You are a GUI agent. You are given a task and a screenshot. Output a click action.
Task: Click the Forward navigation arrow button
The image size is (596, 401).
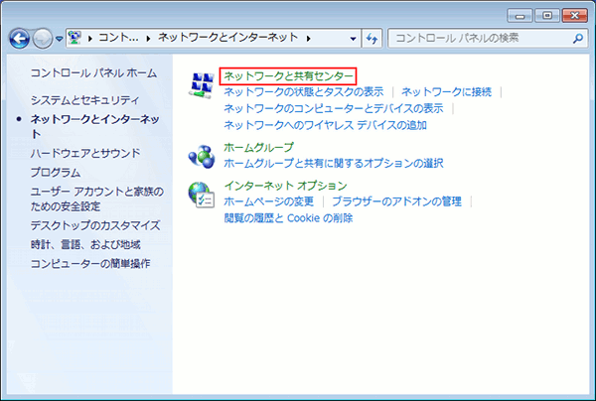coord(43,39)
